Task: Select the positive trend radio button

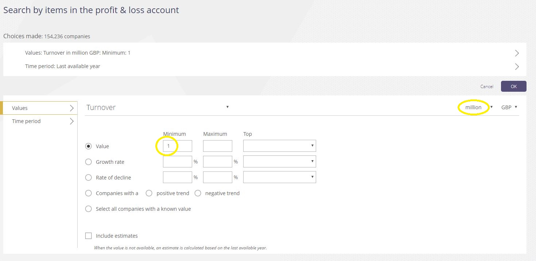Action: (149, 193)
